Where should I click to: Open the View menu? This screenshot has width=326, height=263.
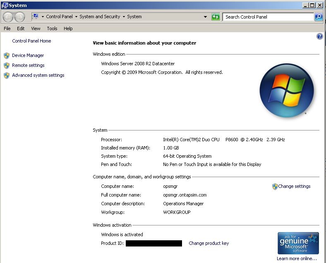(36, 28)
